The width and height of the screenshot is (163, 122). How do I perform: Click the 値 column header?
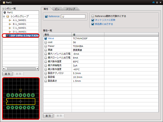coord(88,34)
